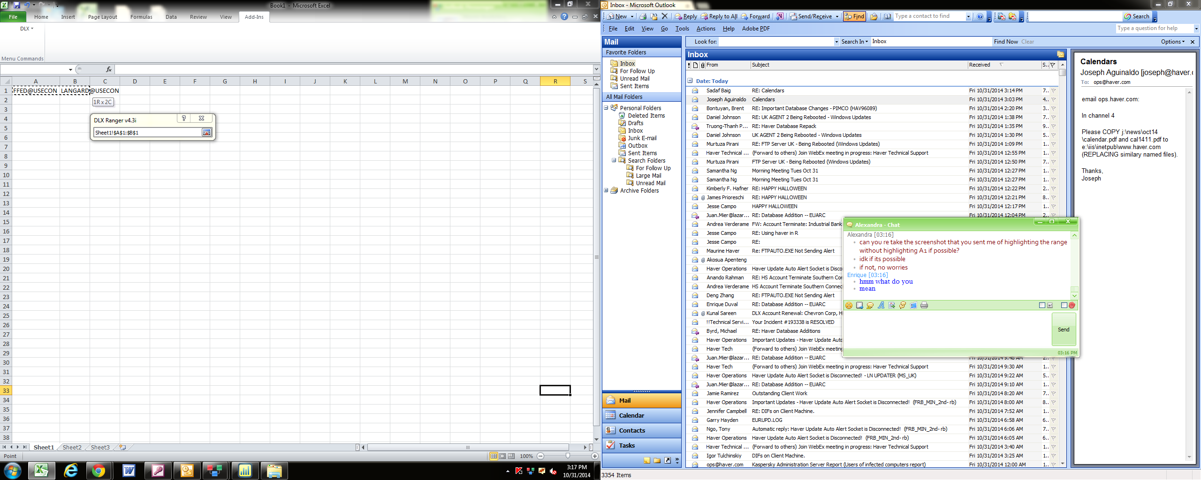The image size is (1201, 480).
Task: Click the Inbox folder icon at header right
Action: tap(1060, 54)
